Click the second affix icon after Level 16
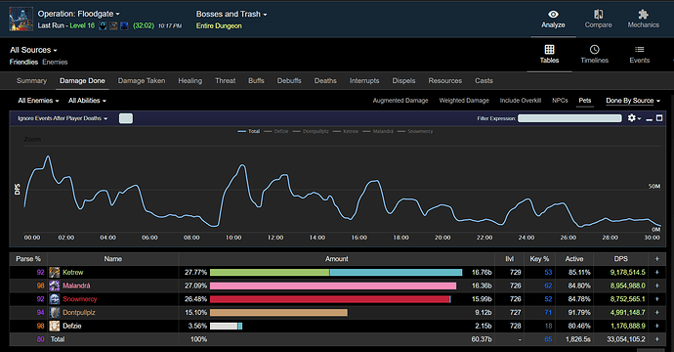The height and width of the screenshot is (352, 674). (113, 25)
